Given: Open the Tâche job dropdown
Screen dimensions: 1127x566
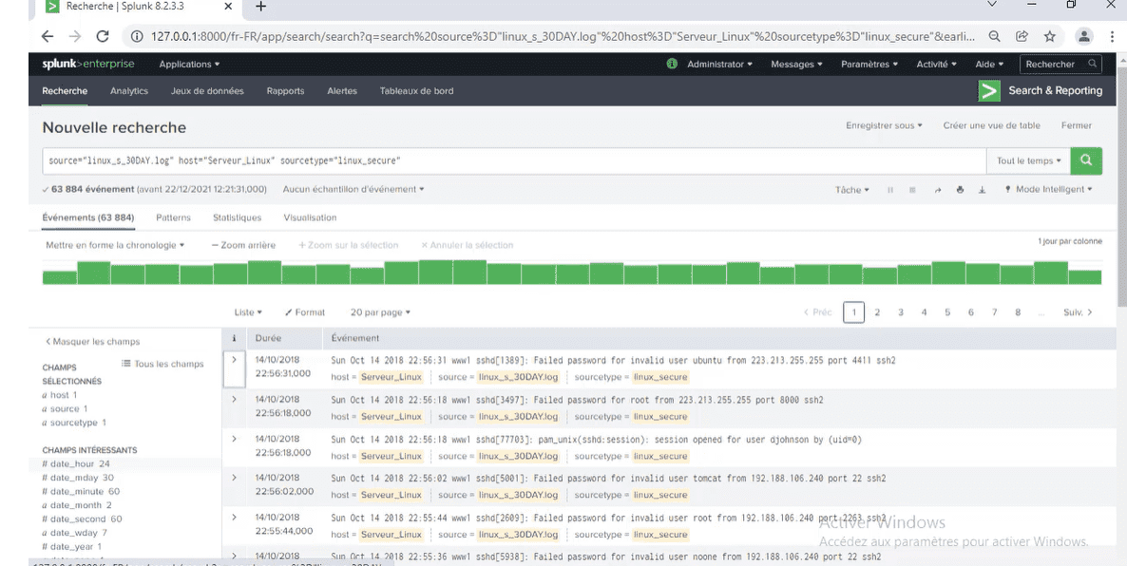Looking at the screenshot, I should [x=851, y=190].
